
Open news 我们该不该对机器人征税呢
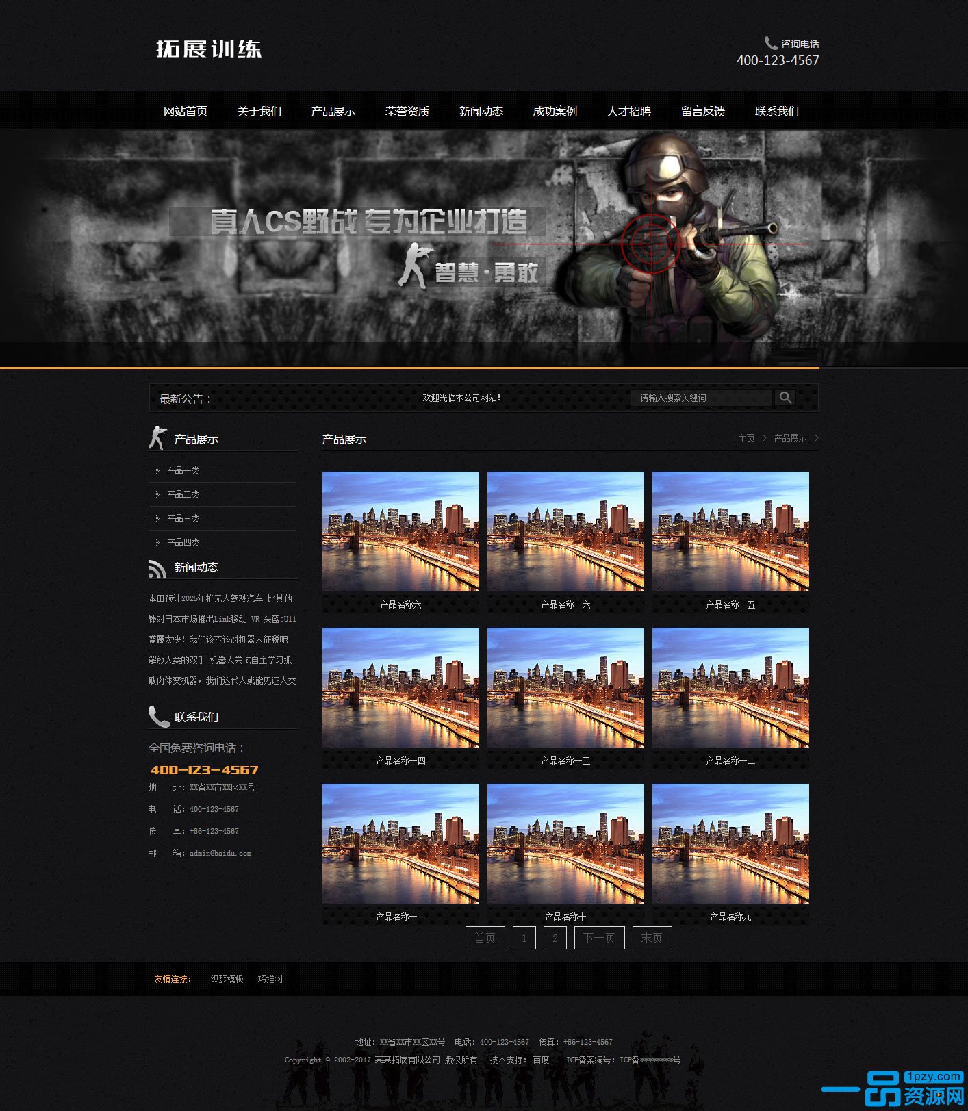tap(218, 639)
